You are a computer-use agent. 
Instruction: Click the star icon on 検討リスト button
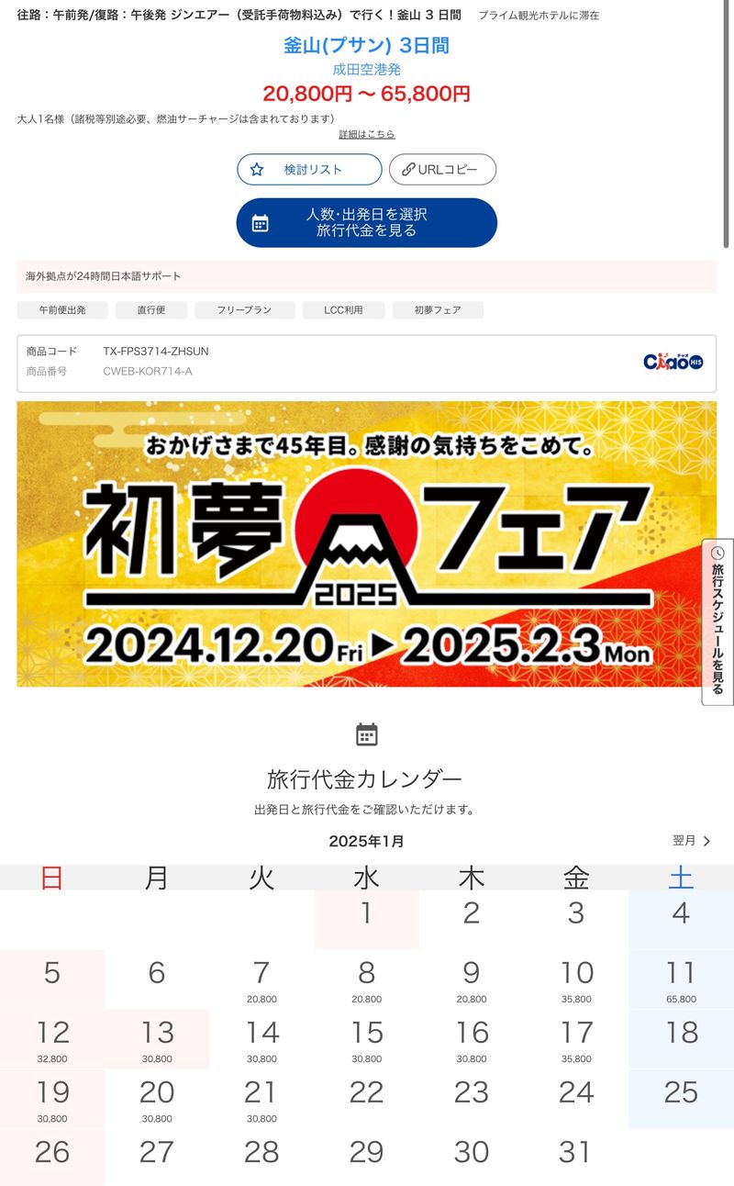point(257,170)
